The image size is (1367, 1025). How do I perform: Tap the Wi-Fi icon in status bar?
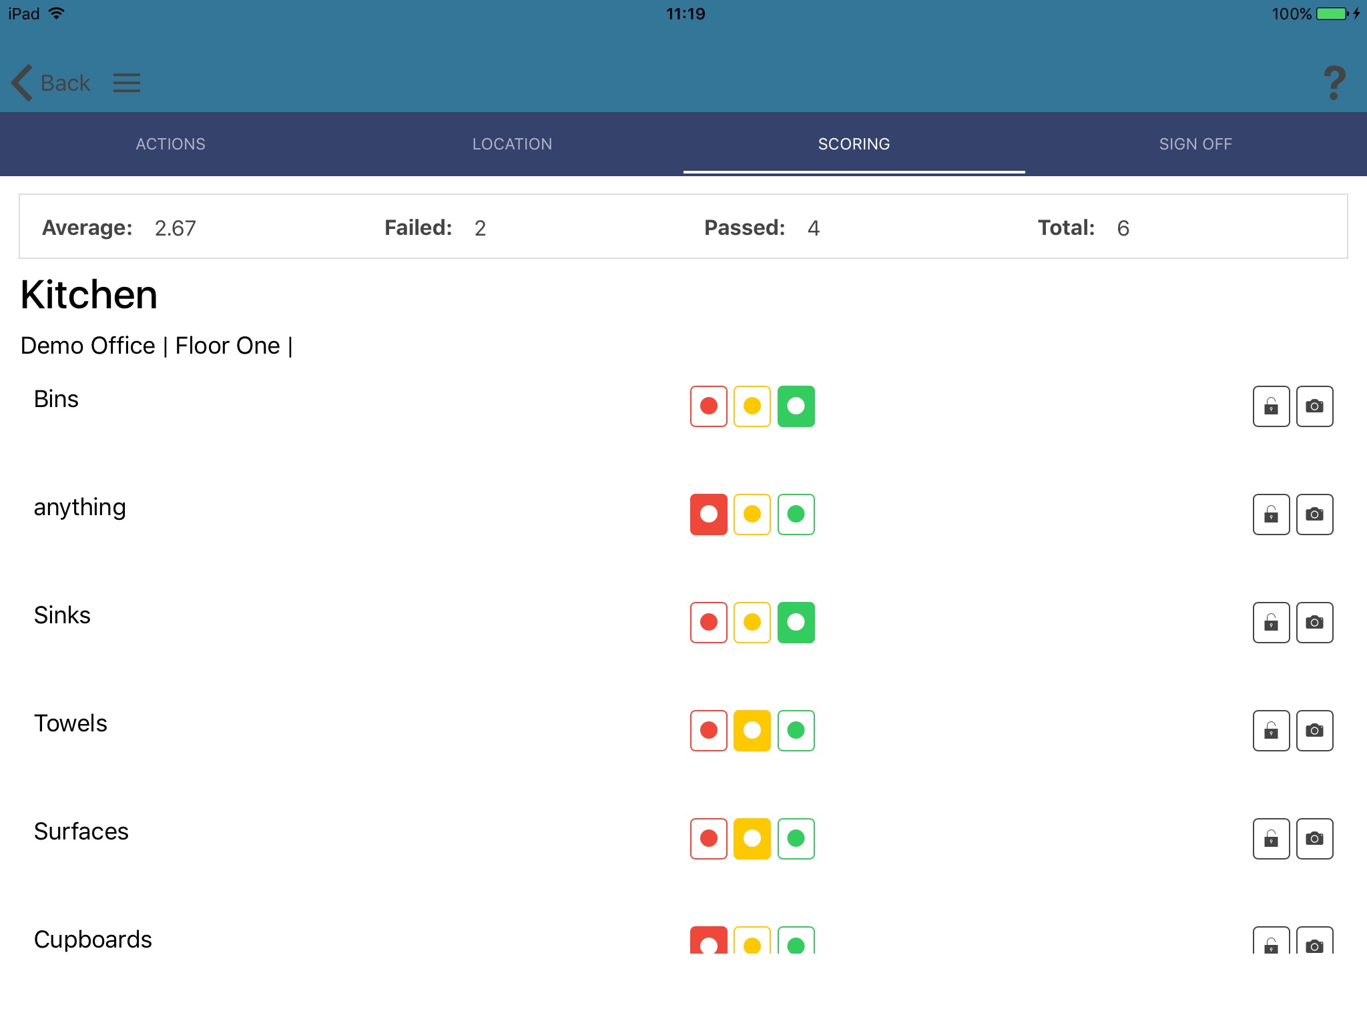57,13
